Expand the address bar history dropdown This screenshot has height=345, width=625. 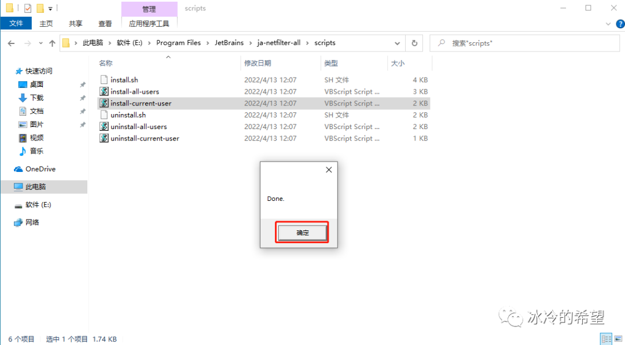pyautogui.click(x=397, y=43)
